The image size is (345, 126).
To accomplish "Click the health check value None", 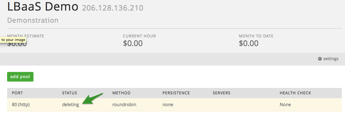I will pos(285,105).
